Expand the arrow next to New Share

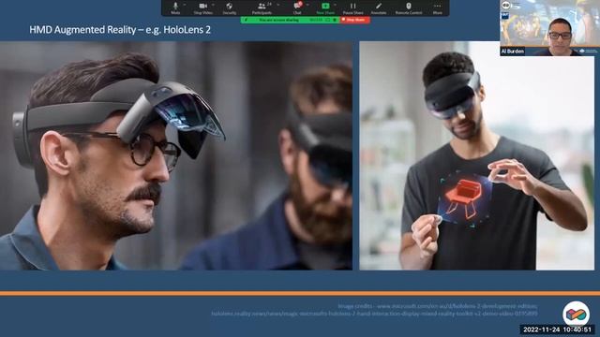tap(336, 5)
